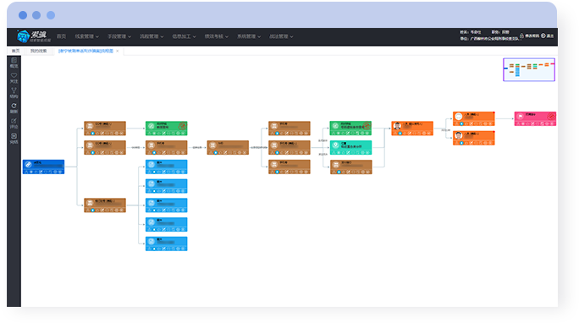579x323 pixels.
Task: Select the dark blue root node of the flowchart
Action: click(43, 167)
